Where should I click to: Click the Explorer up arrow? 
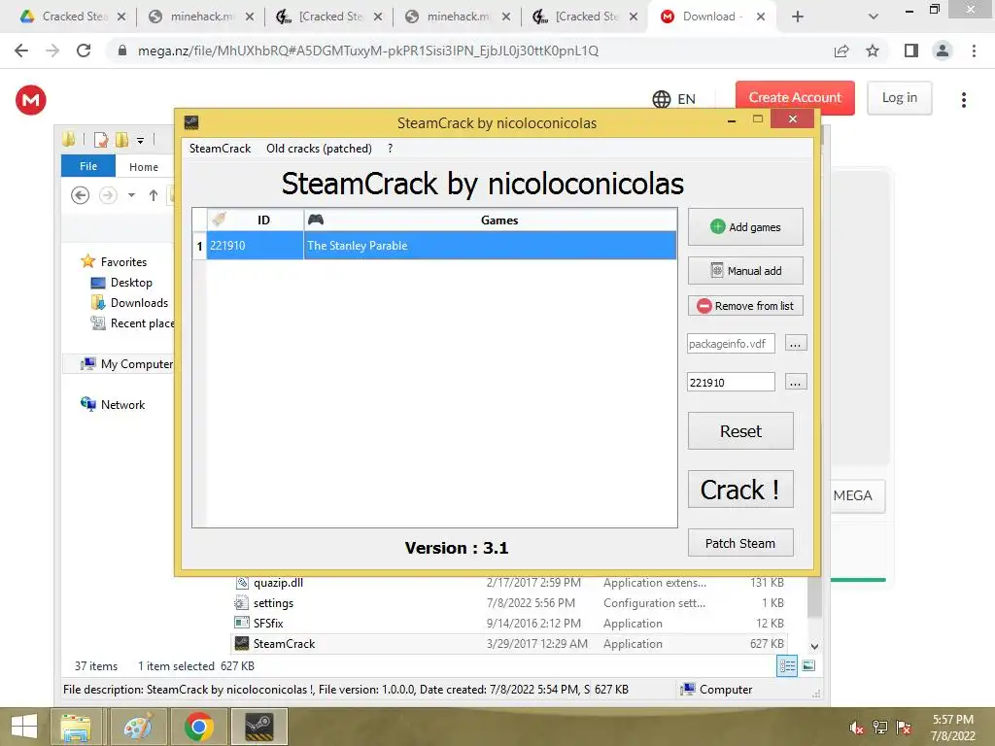point(153,195)
